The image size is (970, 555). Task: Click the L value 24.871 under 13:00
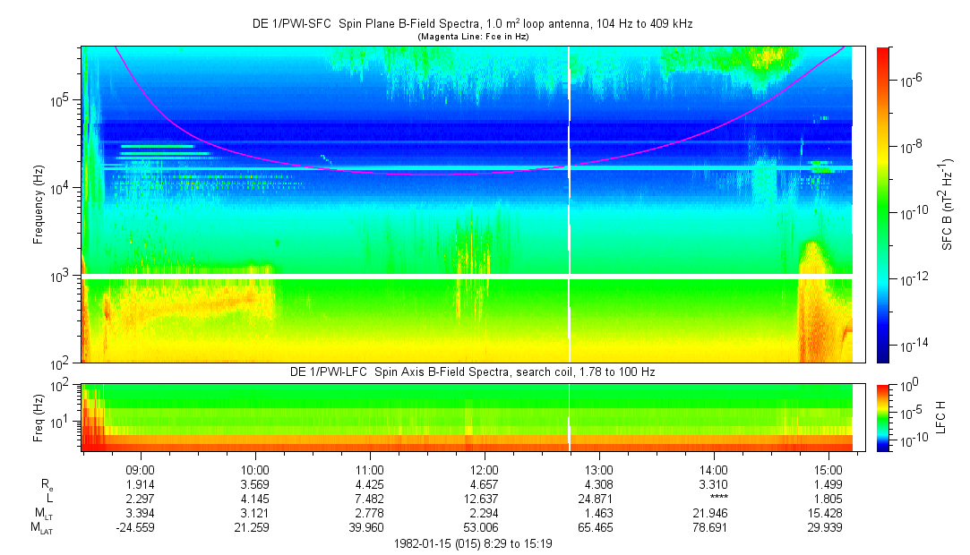pyautogui.click(x=599, y=499)
